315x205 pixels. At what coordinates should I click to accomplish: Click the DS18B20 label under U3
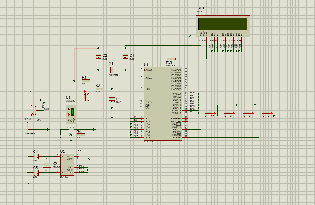point(70,101)
